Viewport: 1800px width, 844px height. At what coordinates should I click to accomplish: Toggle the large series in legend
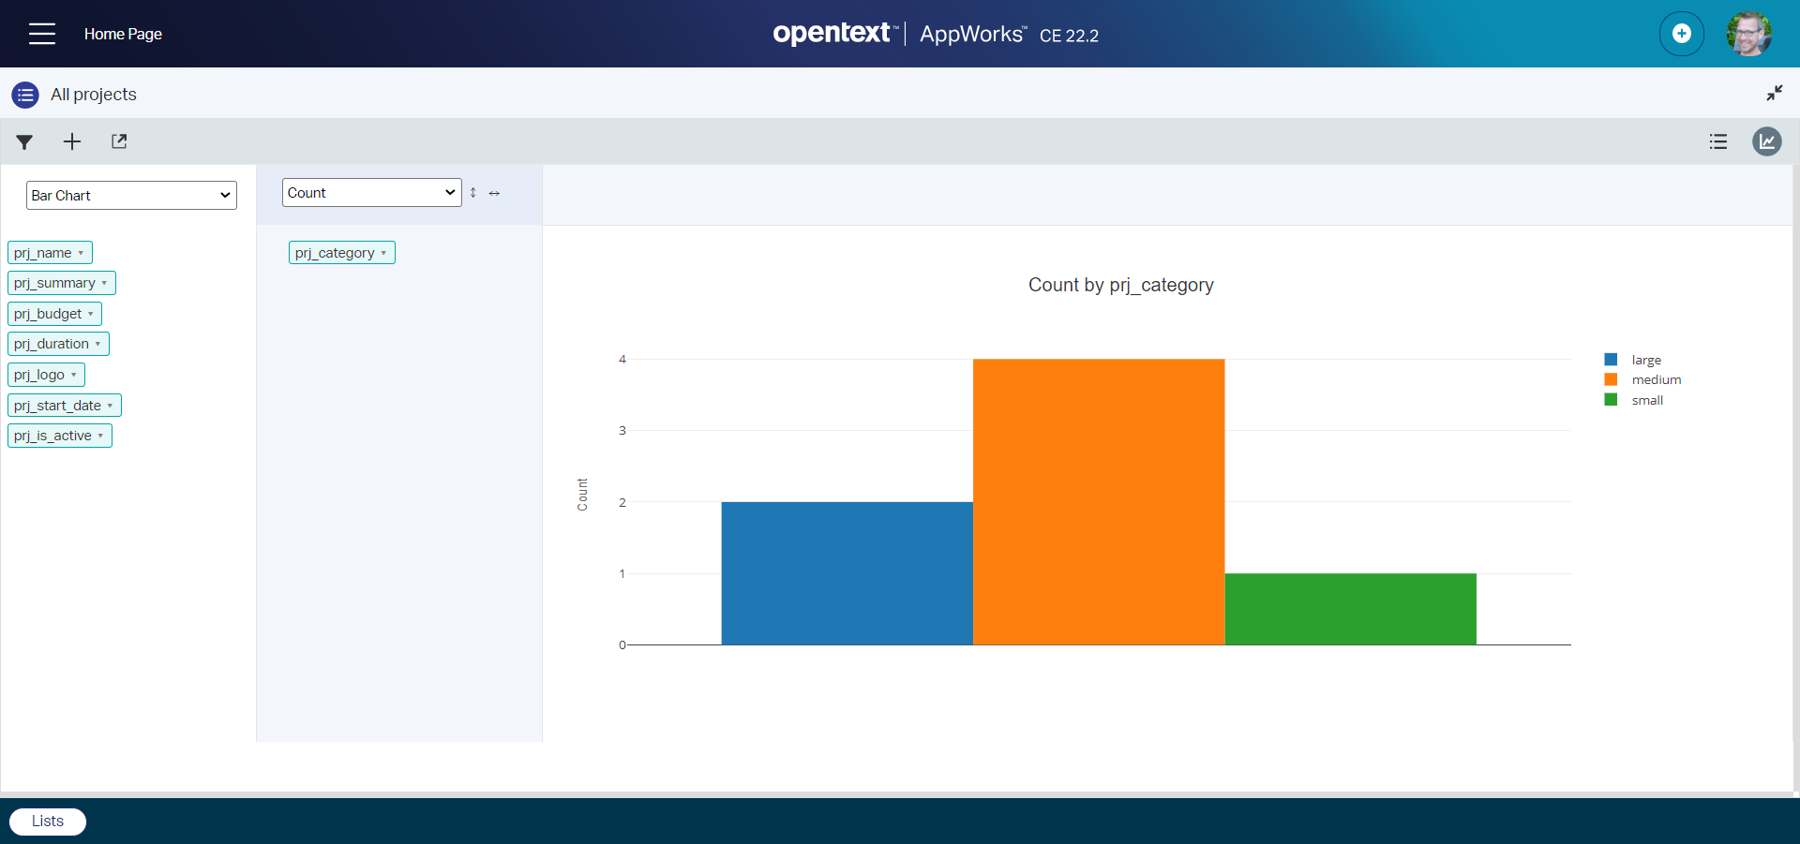coord(1645,360)
